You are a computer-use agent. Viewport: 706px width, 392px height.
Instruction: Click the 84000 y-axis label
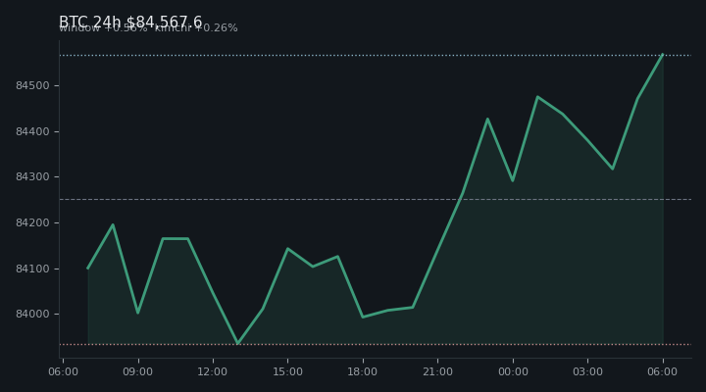coord(32,315)
